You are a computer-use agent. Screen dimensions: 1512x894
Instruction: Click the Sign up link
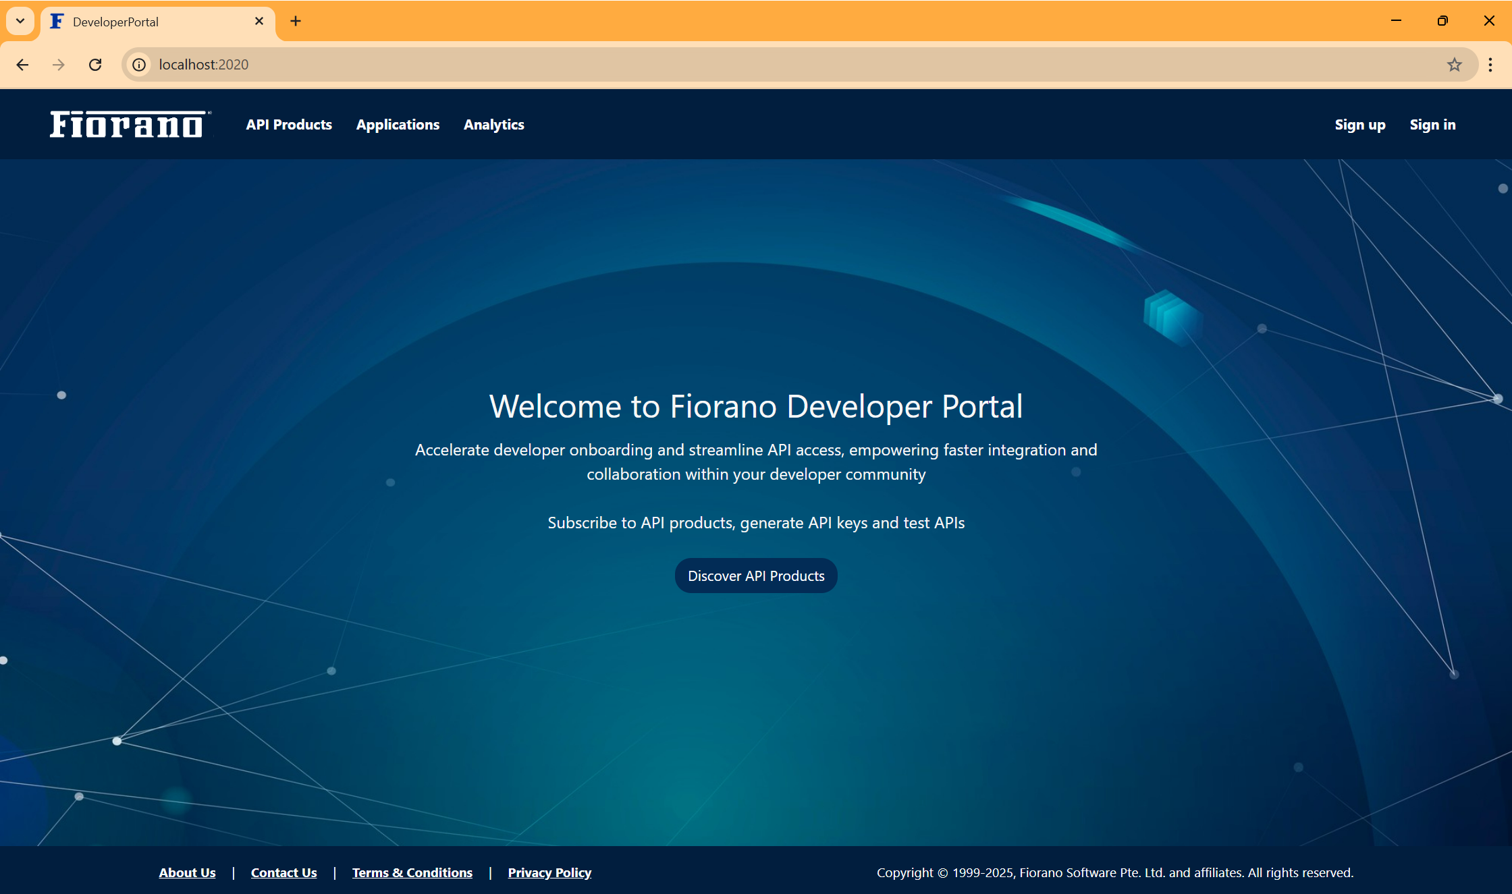tap(1360, 125)
